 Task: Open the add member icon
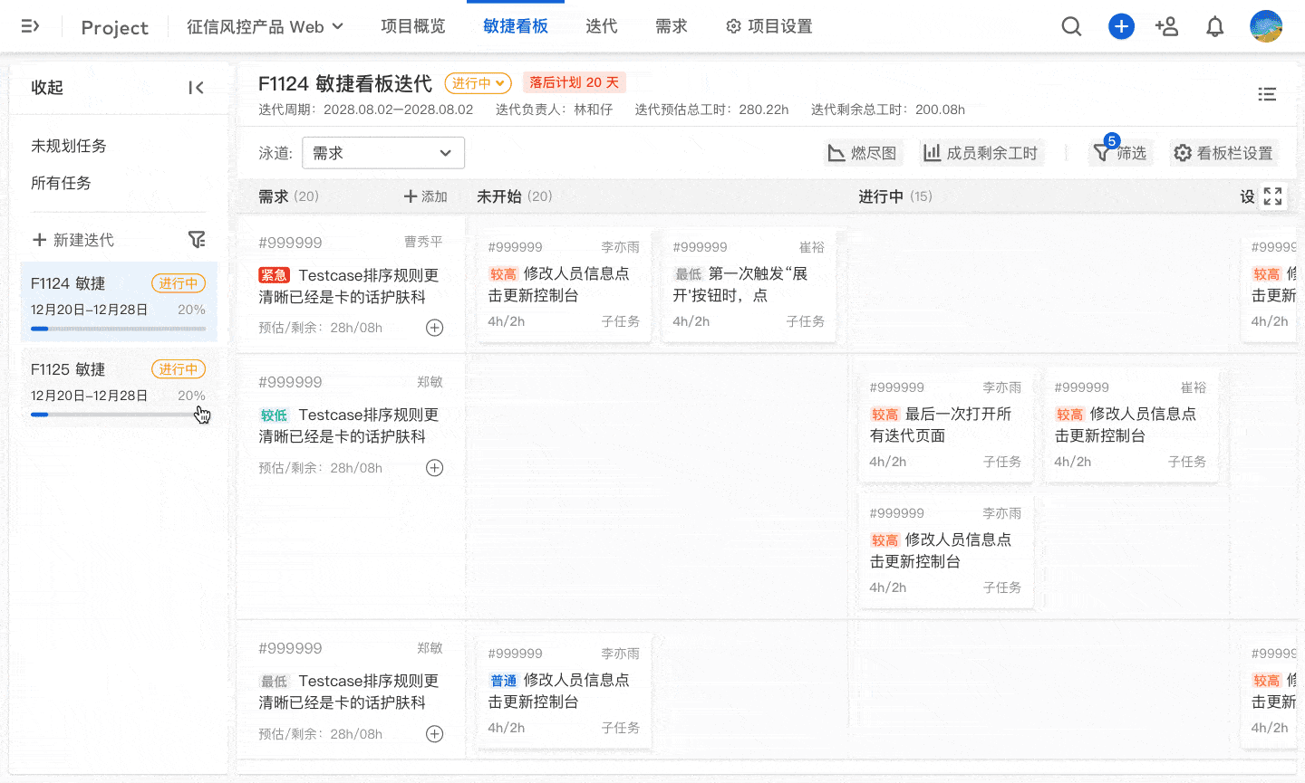pos(1166,26)
